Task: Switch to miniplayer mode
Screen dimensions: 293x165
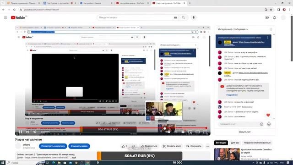Action: [190, 132]
